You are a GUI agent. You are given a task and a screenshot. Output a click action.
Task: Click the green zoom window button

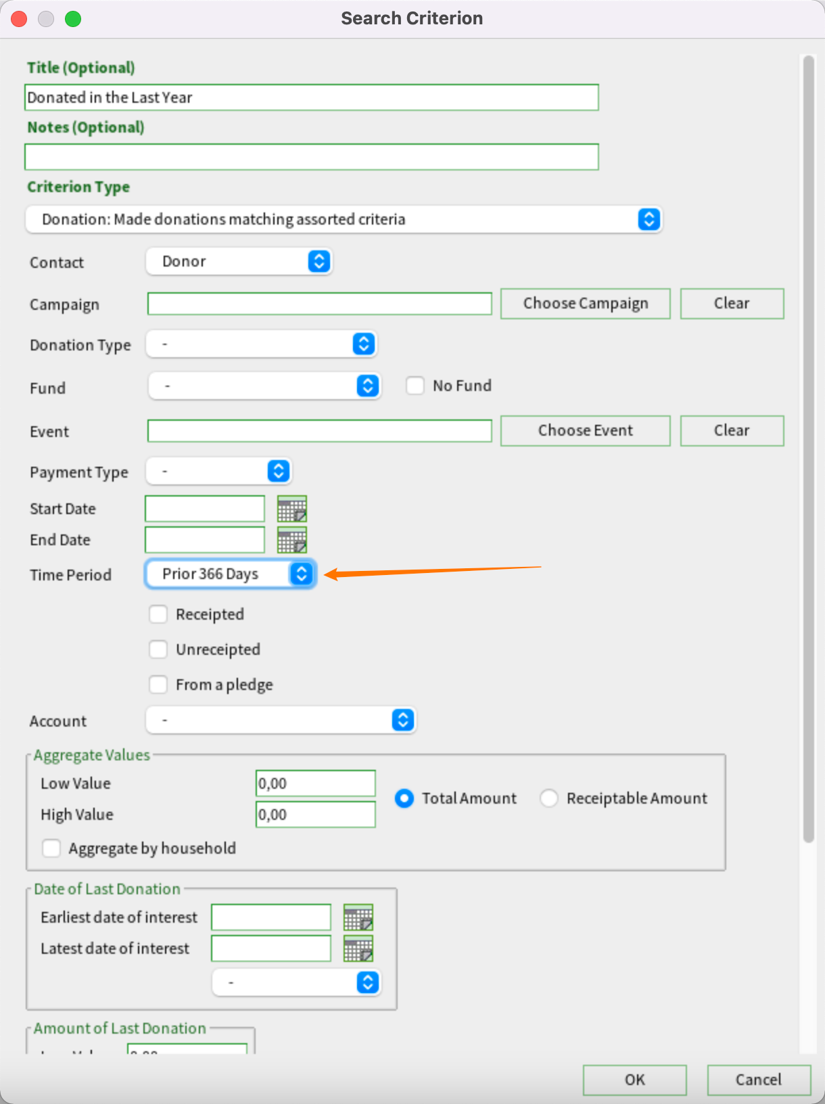73,19
